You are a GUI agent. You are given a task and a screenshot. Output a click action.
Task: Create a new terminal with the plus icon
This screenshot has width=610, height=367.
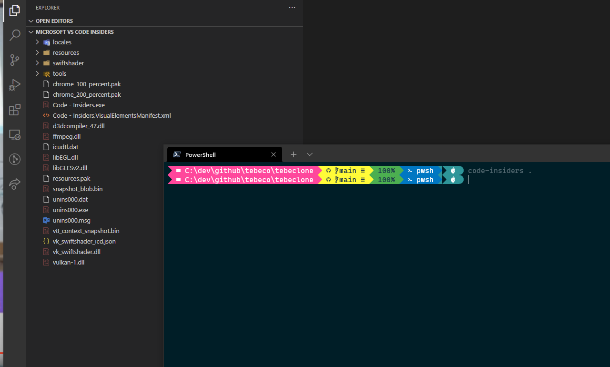click(x=293, y=154)
